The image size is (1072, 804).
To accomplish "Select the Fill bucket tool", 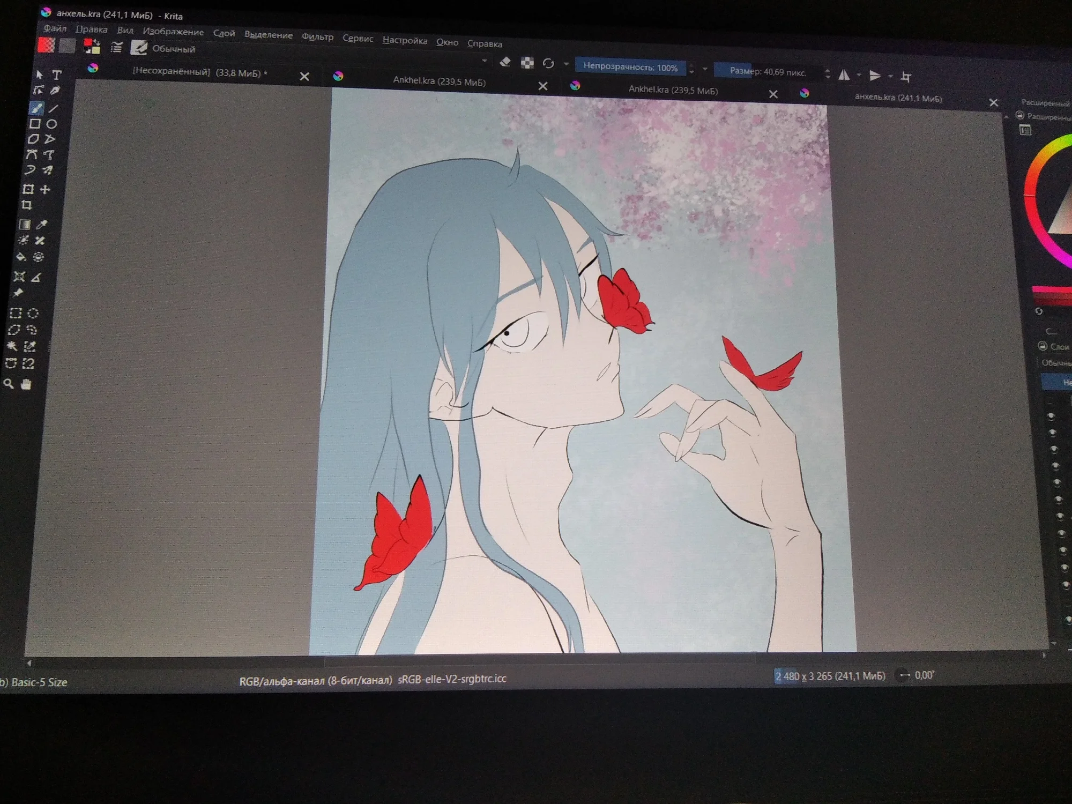I will click(21, 257).
